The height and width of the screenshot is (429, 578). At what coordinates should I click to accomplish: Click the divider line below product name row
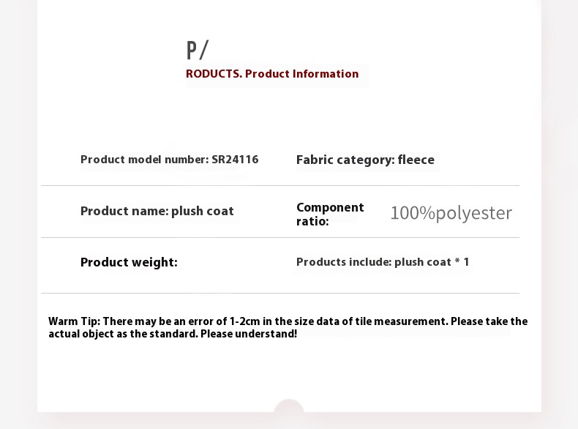coord(280,237)
